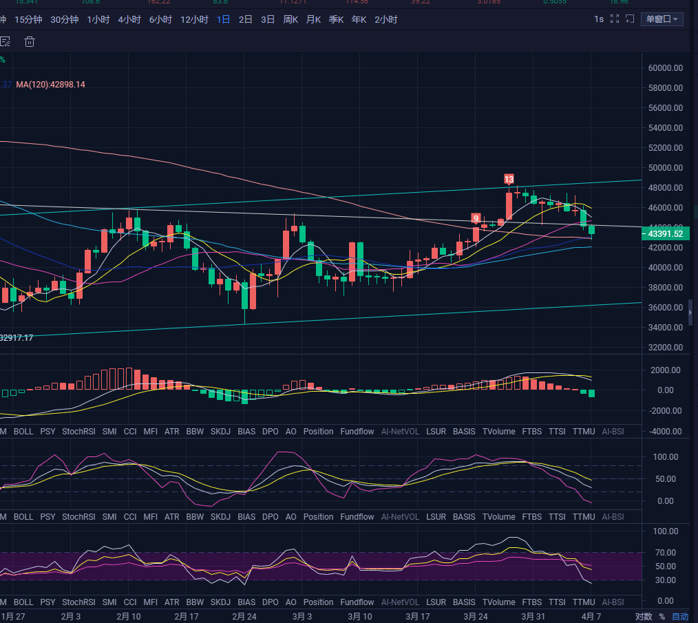Select Position in the middle oscillator pane row
This screenshot has width=698, height=623.
point(318,517)
